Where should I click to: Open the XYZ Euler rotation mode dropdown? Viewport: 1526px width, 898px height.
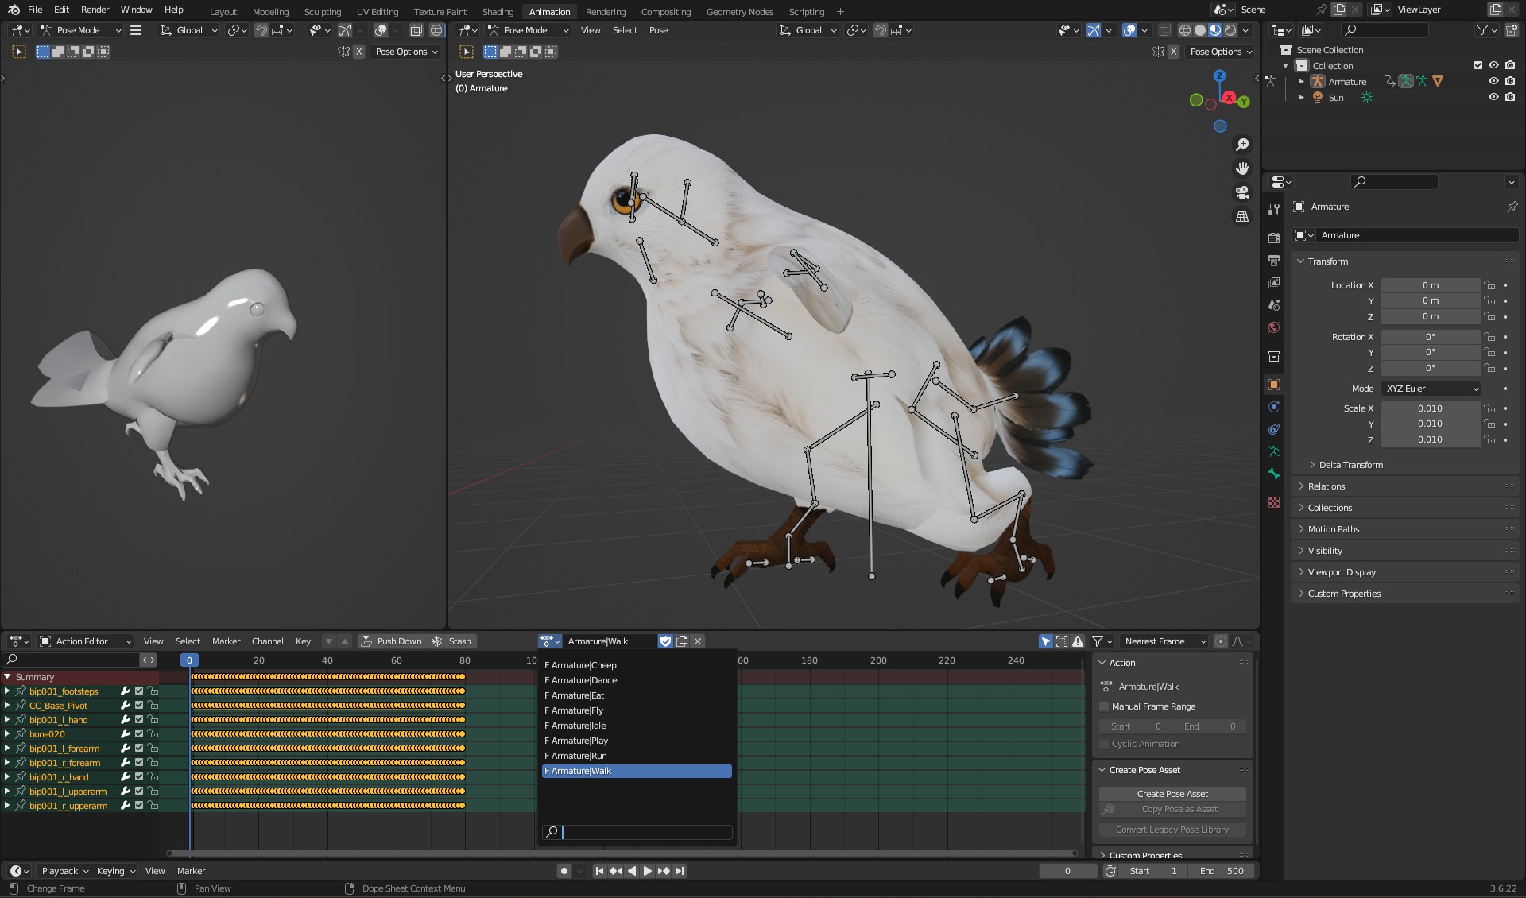(1431, 389)
